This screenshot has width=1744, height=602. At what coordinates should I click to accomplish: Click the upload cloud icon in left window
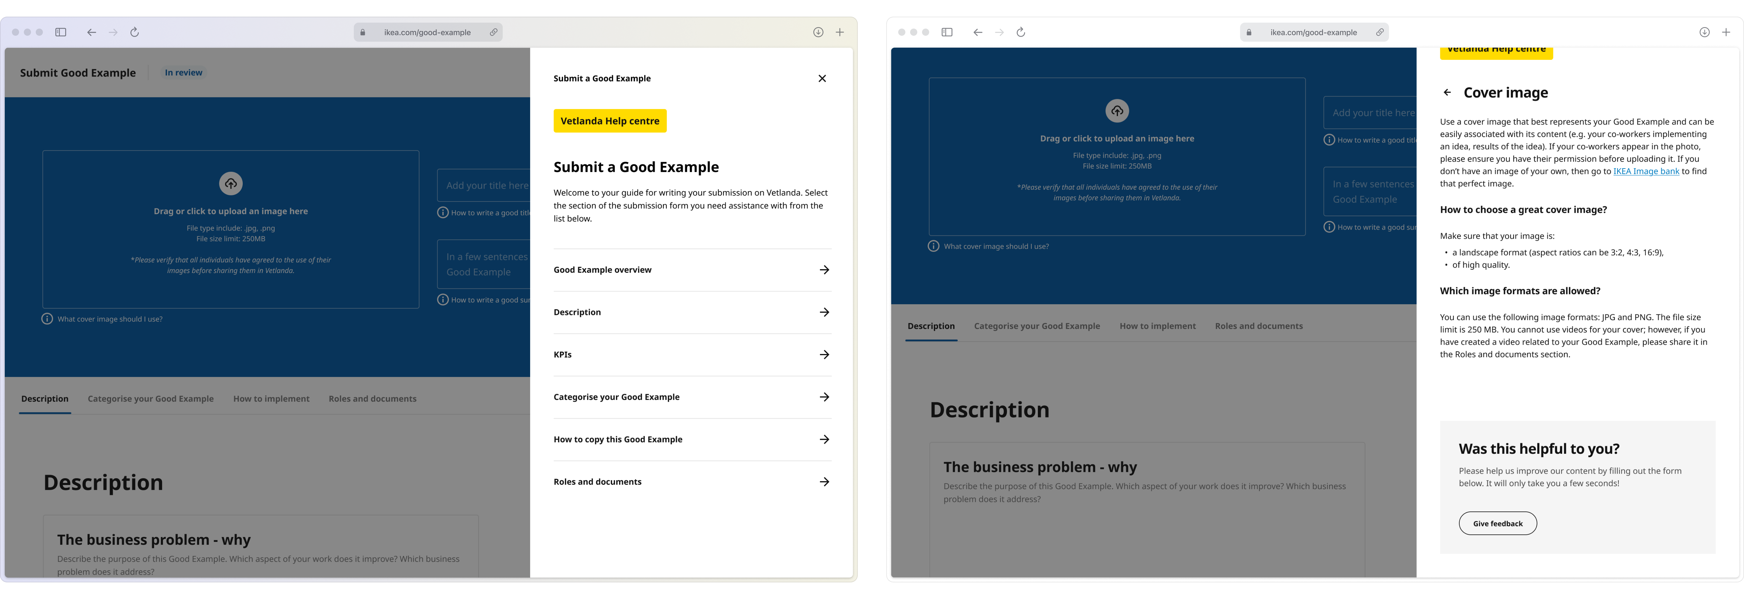click(231, 183)
